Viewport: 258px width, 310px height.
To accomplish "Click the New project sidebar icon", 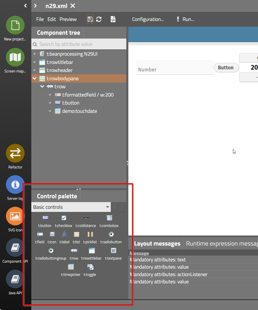I will (15, 25).
